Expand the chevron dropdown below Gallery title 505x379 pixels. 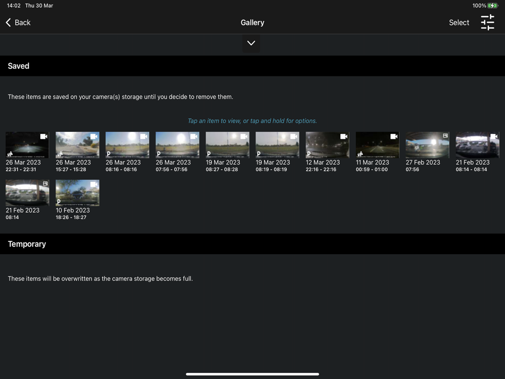(x=251, y=43)
